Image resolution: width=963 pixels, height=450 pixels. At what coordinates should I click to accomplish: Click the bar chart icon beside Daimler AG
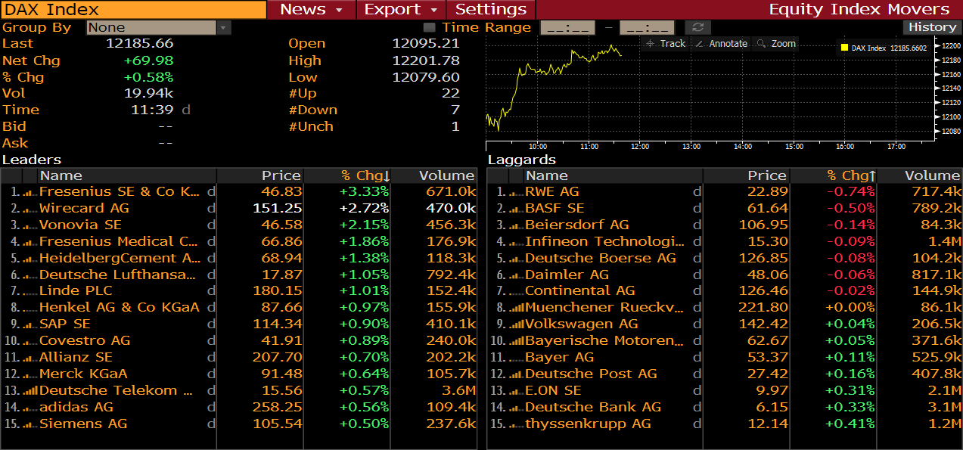coord(517,275)
